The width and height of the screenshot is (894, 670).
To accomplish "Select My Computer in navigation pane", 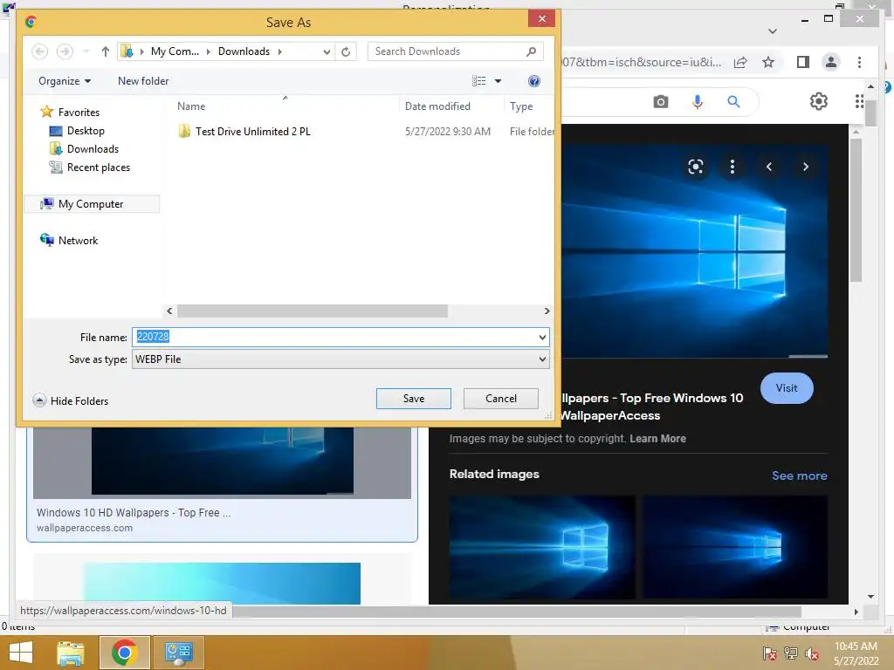I will point(93,204).
